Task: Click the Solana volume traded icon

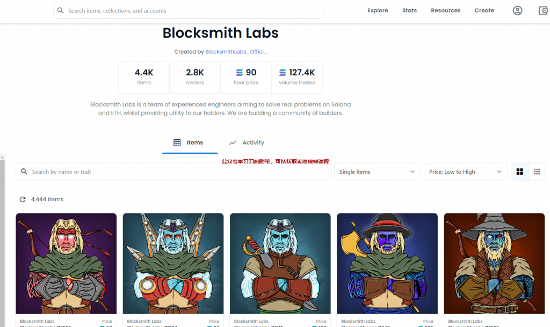Action: (283, 73)
